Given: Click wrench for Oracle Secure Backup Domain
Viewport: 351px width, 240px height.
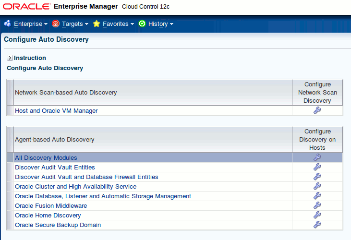Looking at the screenshot, I should point(317,225).
